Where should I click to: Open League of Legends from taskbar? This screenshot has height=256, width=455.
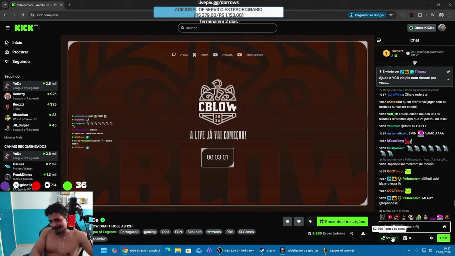pyautogui.click(x=339, y=250)
